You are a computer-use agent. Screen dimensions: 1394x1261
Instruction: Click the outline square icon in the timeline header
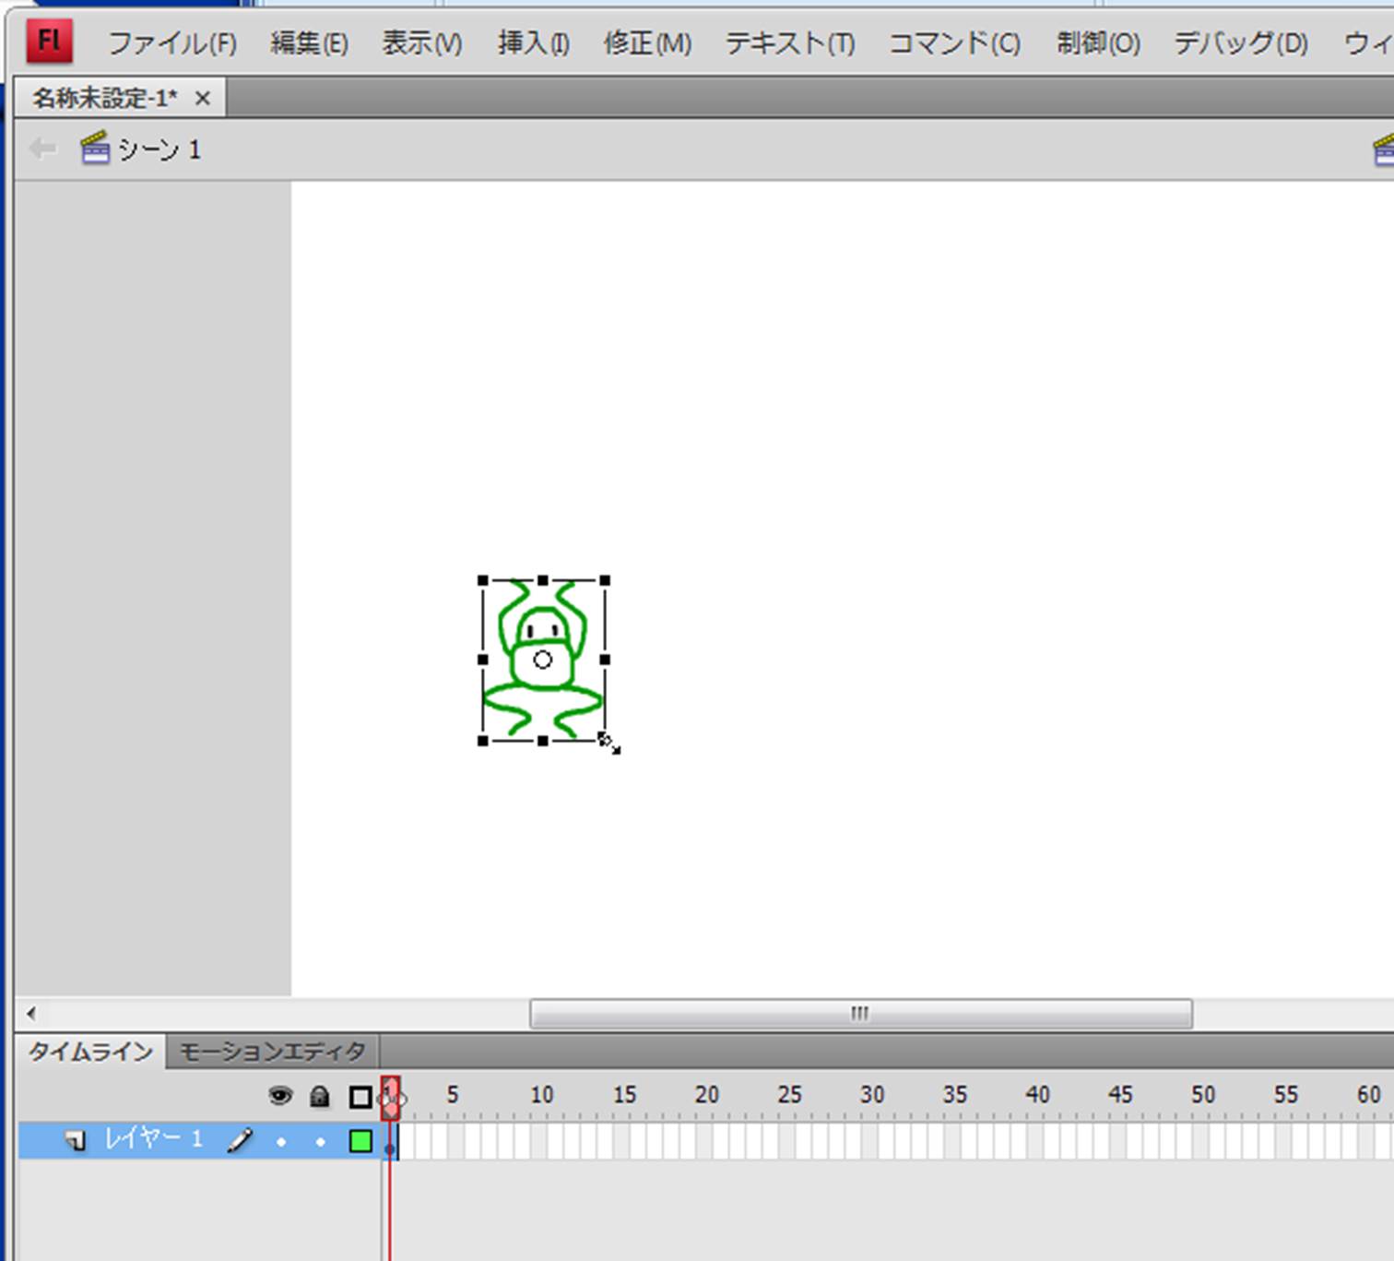(x=360, y=1097)
